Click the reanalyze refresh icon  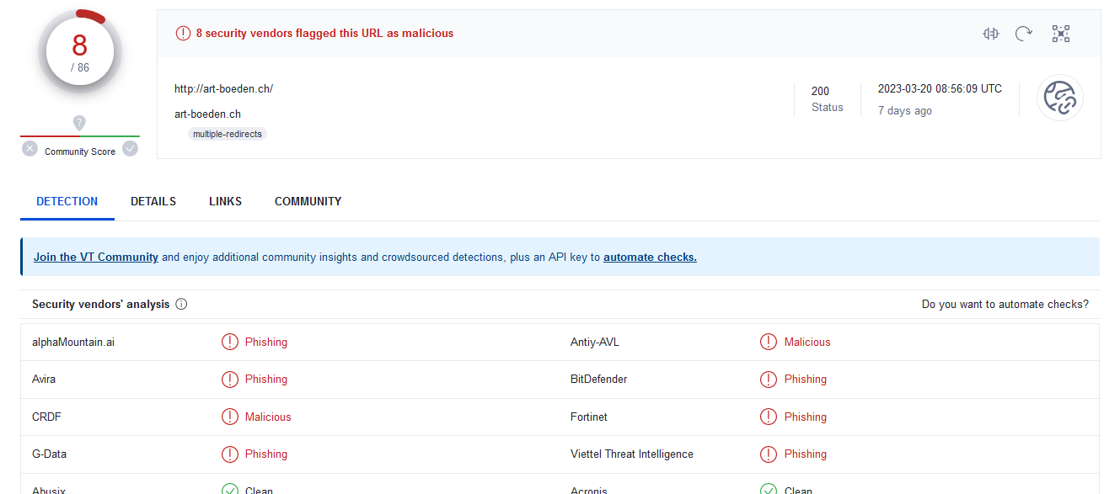[1024, 34]
